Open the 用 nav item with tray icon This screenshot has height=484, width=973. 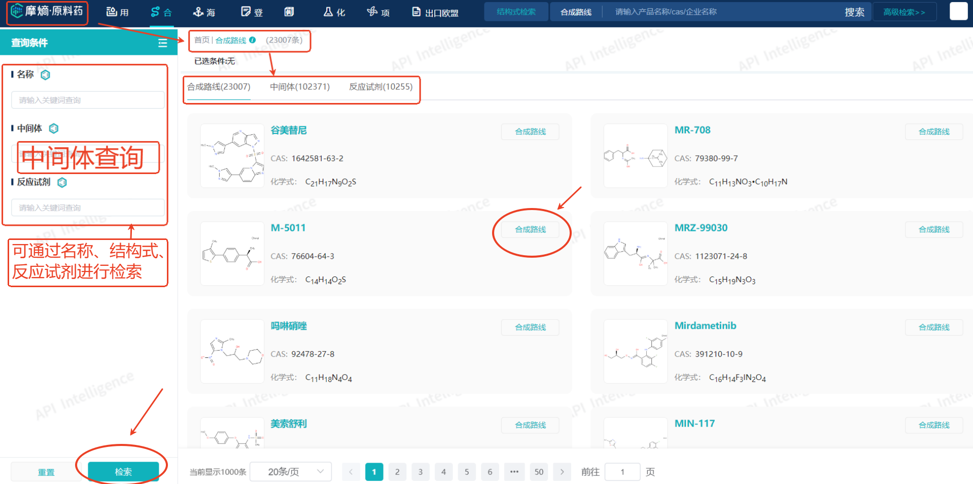point(117,12)
